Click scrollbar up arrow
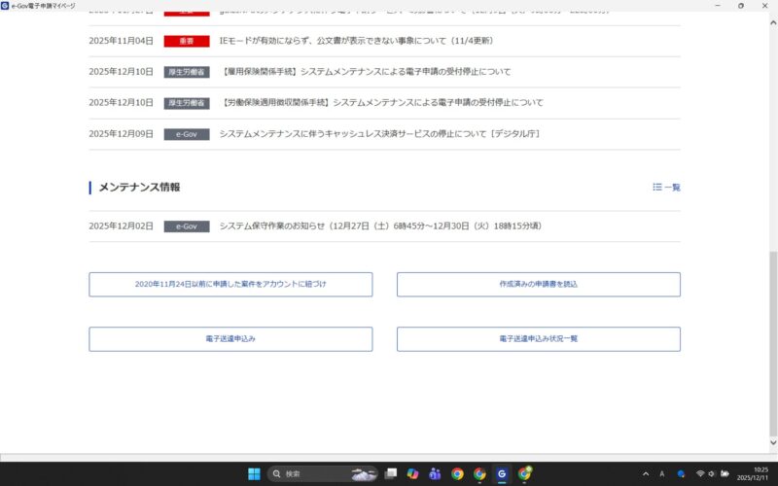 click(x=773, y=22)
